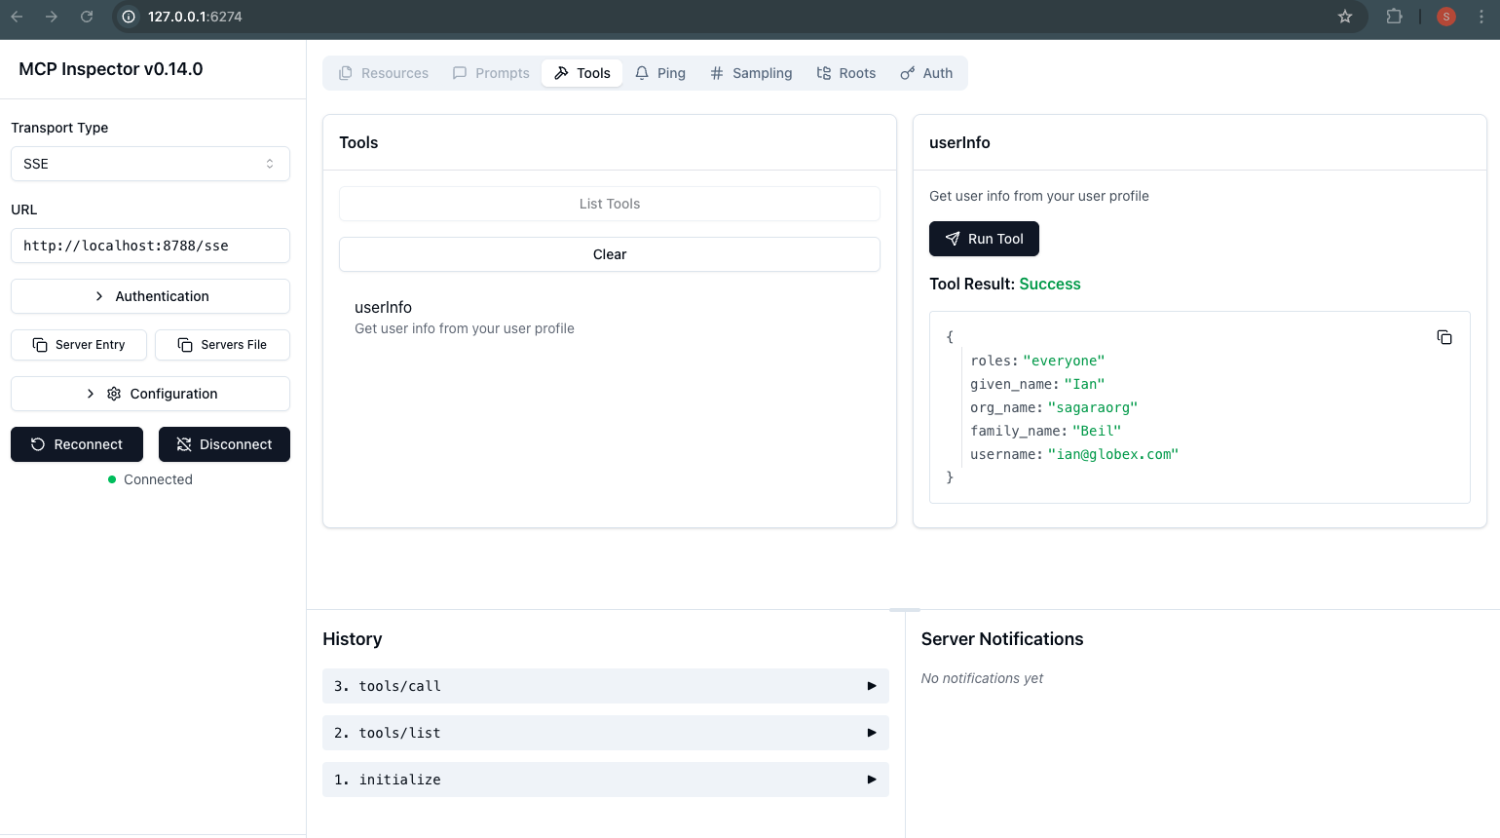Expand the tools/call history entry
The width and height of the screenshot is (1500, 838).
pos(606,686)
